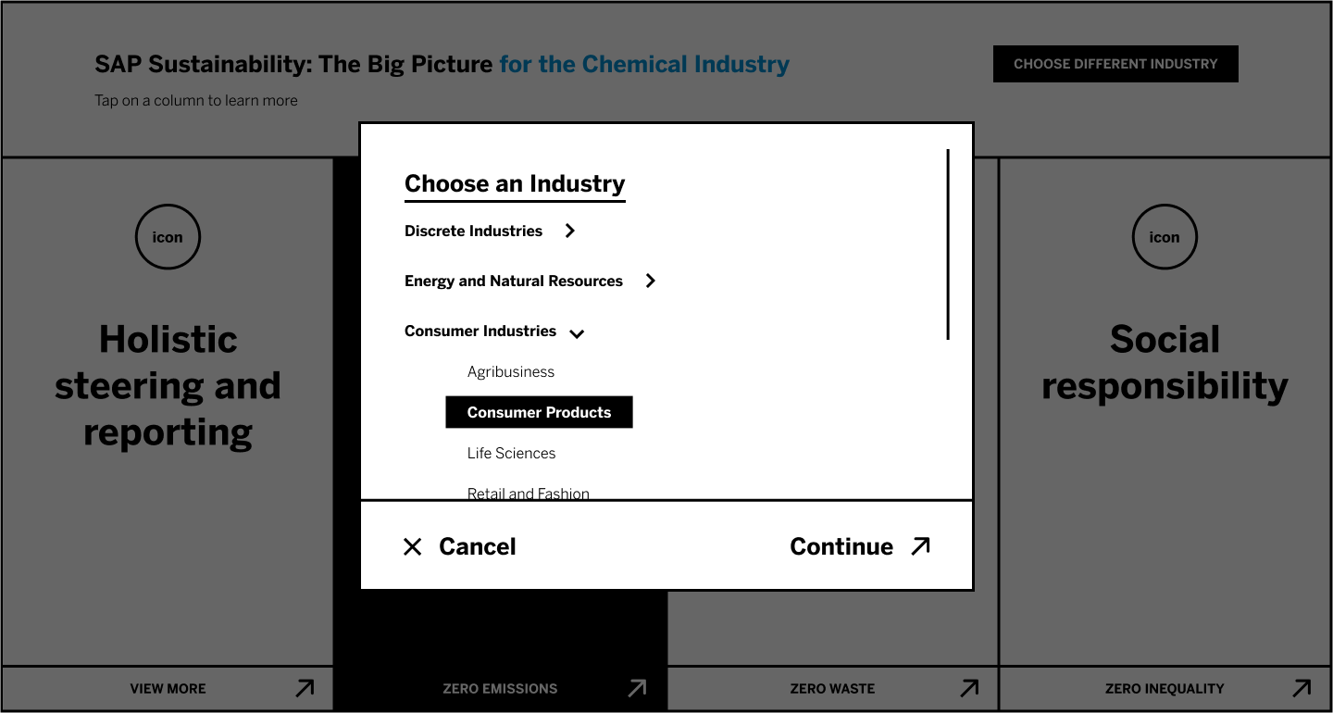Click the arrow icon next to View More
Image resolution: width=1333 pixels, height=713 pixels.
(305, 688)
